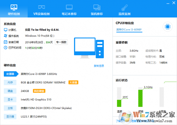Click the 超线程技术 hyper-threading label

pyautogui.click(x=152, y=51)
